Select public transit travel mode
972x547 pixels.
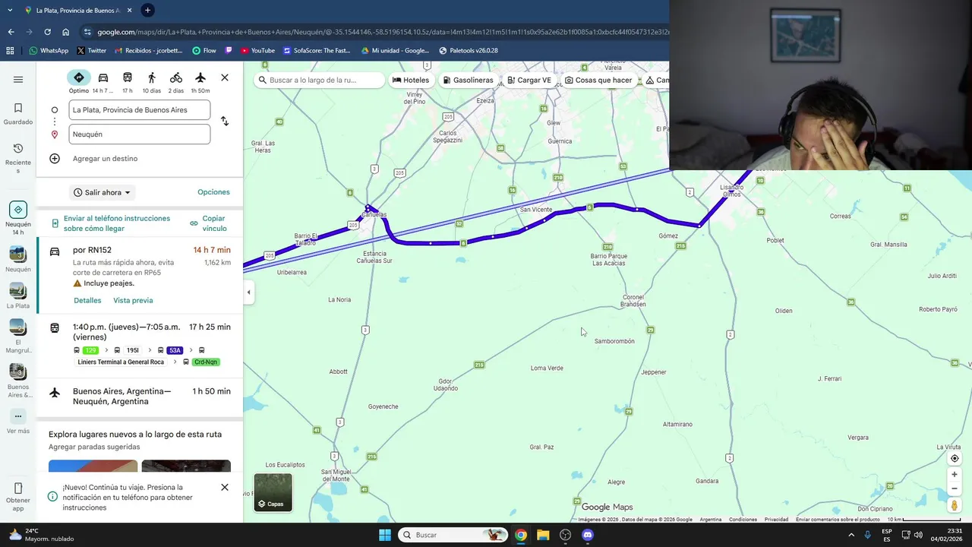(x=128, y=81)
